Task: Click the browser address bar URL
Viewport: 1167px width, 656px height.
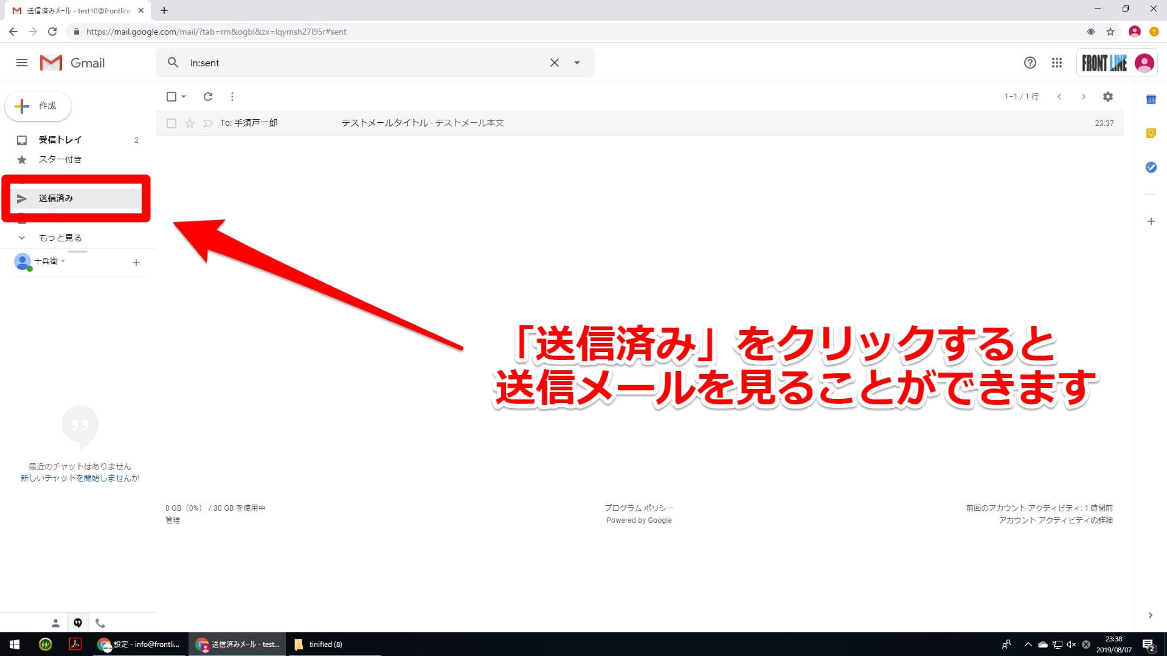Action: (x=216, y=32)
